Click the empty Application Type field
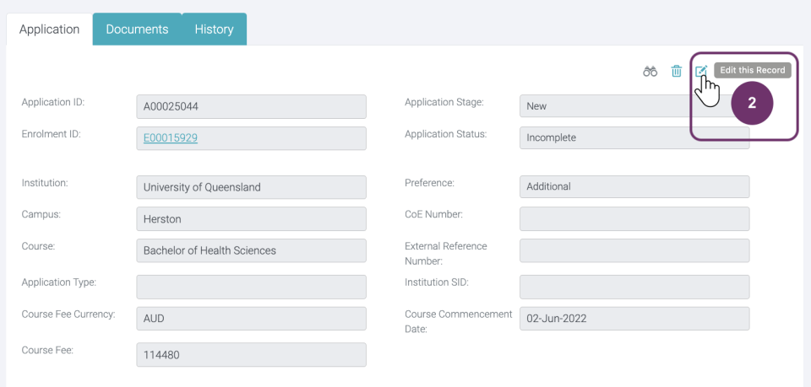The height and width of the screenshot is (387, 811). [251, 287]
